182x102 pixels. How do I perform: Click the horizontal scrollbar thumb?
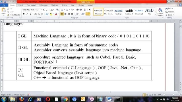click(110, 92)
